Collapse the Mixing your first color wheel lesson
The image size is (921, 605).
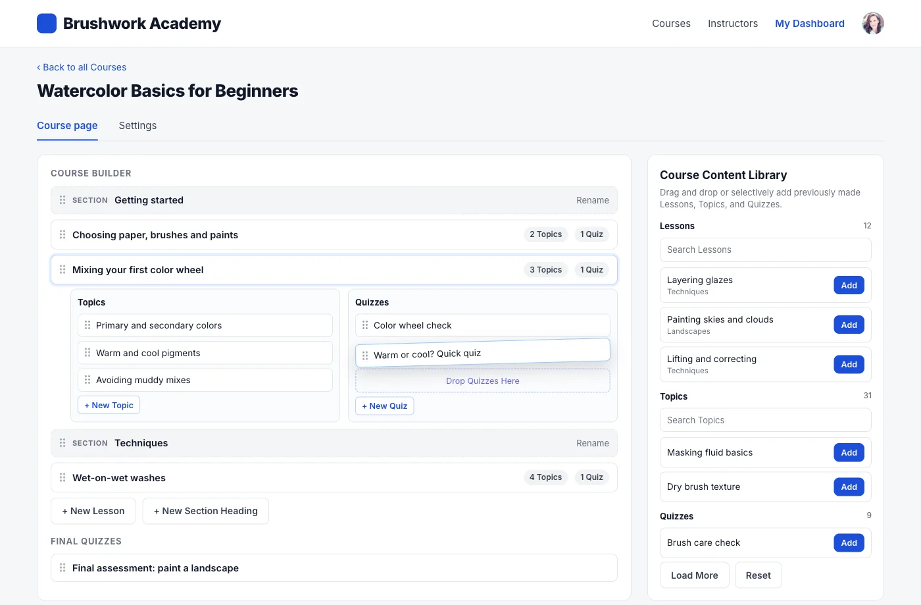334,270
